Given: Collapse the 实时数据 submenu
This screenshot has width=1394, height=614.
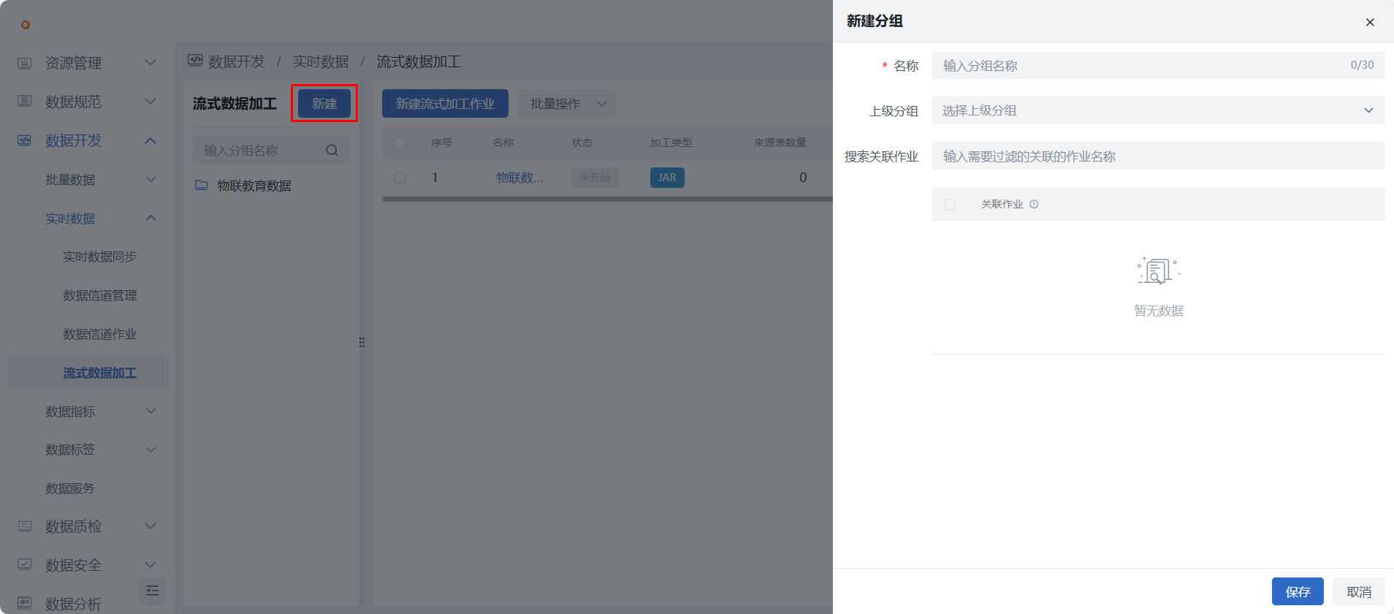Looking at the screenshot, I should (x=88, y=218).
